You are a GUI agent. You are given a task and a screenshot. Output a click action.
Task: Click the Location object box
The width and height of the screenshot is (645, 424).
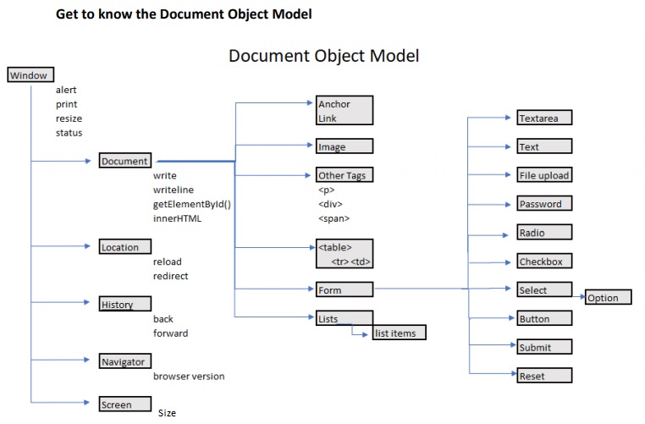pos(125,247)
